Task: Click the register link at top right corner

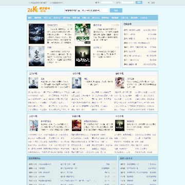Action: (x=151, y=3)
